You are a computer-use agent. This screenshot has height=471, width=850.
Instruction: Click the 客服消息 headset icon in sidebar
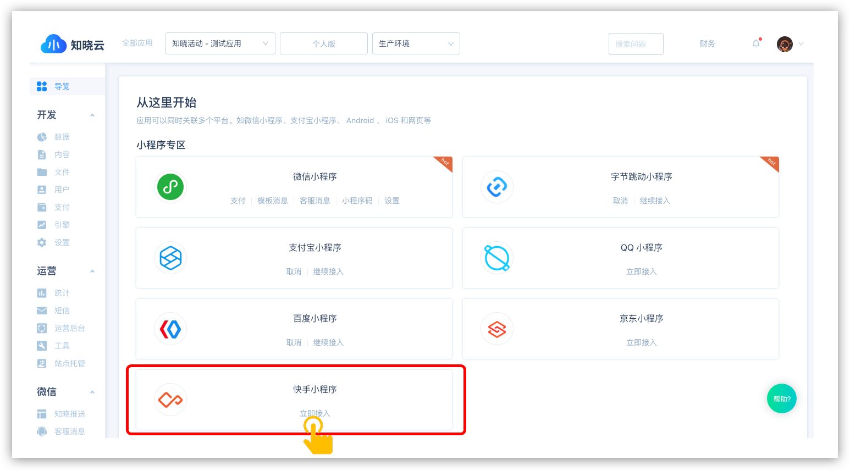42,431
